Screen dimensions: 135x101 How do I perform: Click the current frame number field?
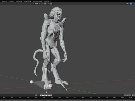(127, 95)
